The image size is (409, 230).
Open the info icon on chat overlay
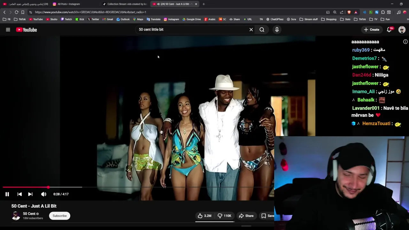(405, 42)
